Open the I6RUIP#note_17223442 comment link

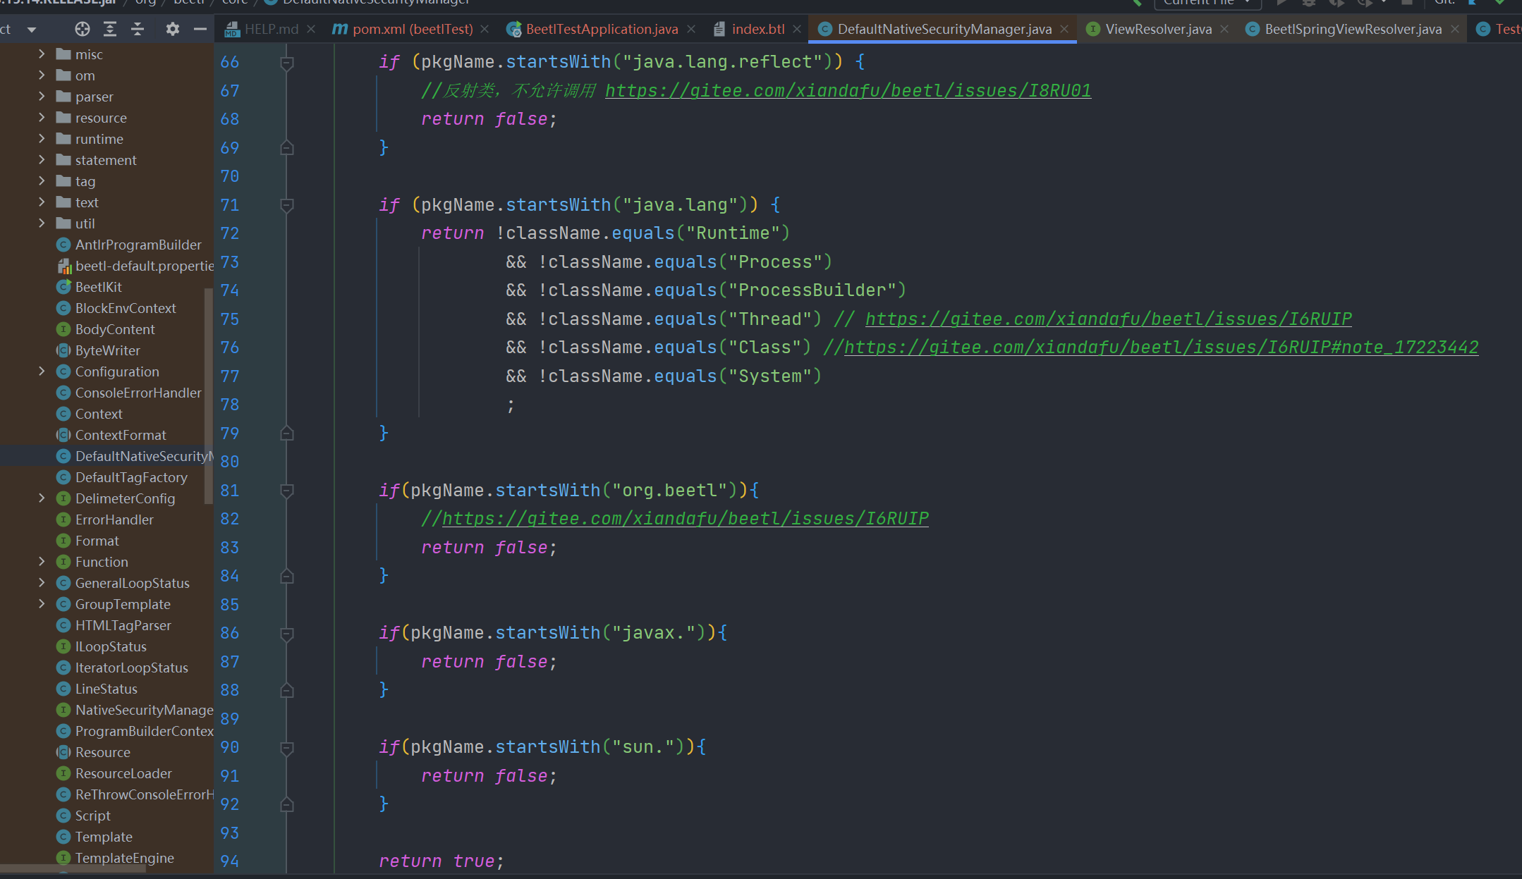tap(1161, 348)
